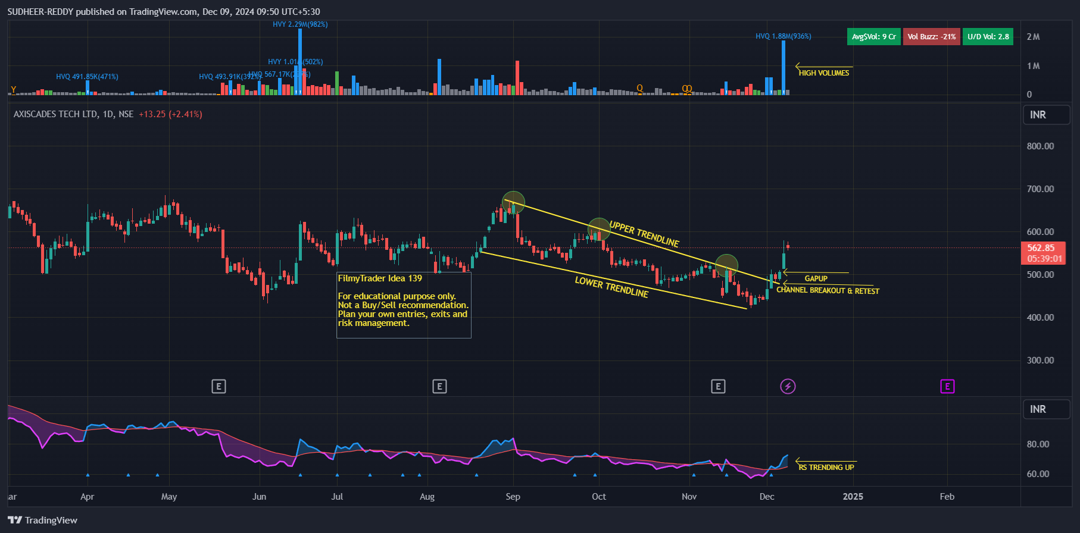Click the 2025 label on the time axis
The width and height of the screenshot is (1080, 533).
tap(853, 497)
